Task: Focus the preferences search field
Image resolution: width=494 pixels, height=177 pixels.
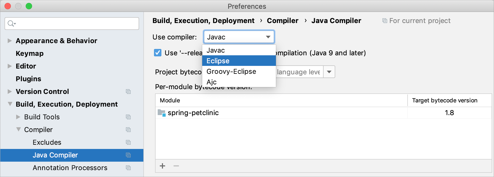Action: pyautogui.click(x=72, y=24)
